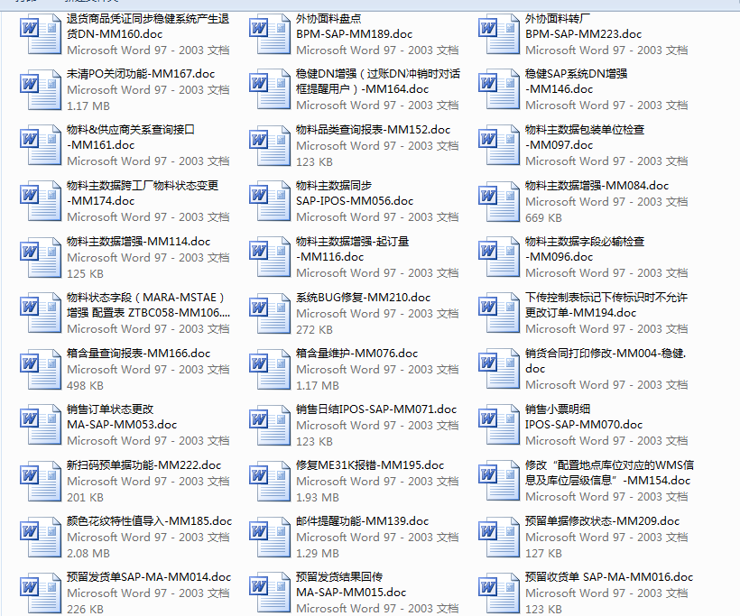The width and height of the screenshot is (740, 616).
Task: Select the icon of 颜色花纹特性值导入-MM185.doc
Action: (x=40, y=537)
